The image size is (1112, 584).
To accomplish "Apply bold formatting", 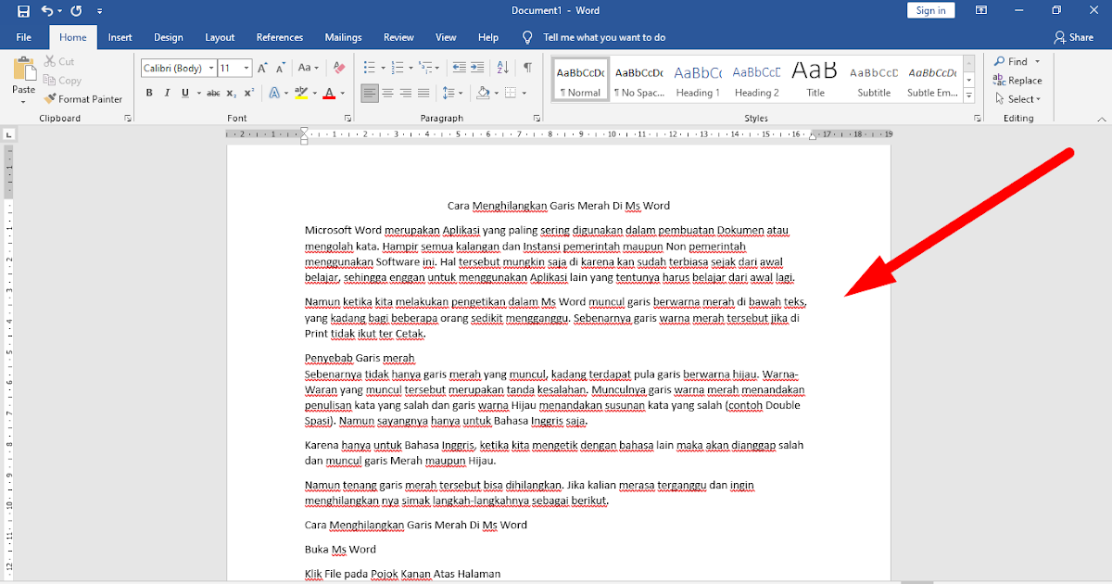I will point(148,93).
